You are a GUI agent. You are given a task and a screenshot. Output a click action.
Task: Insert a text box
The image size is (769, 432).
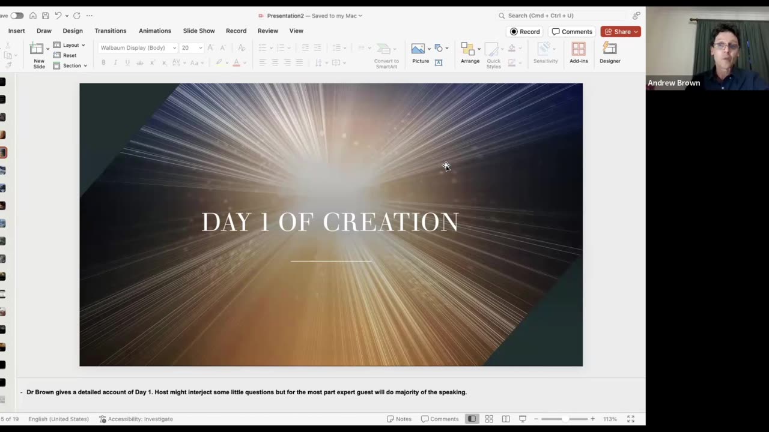point(439,62)
